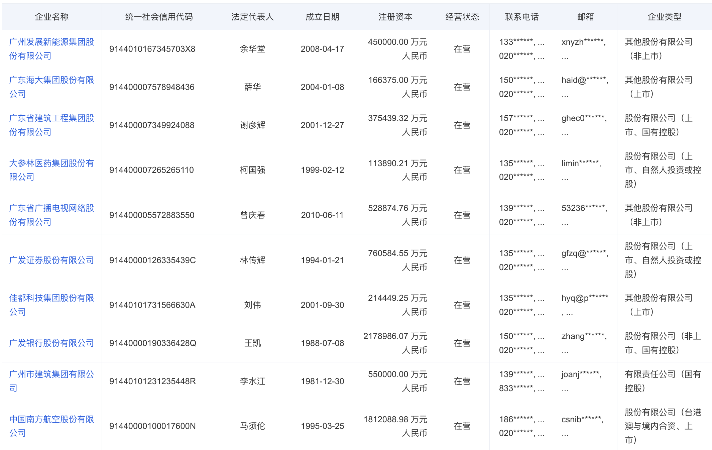Screen dimensions: 712x450
Task: Open 广东省建筑工程集团股份有限公司 company link
Action: (x=51, y=125)
